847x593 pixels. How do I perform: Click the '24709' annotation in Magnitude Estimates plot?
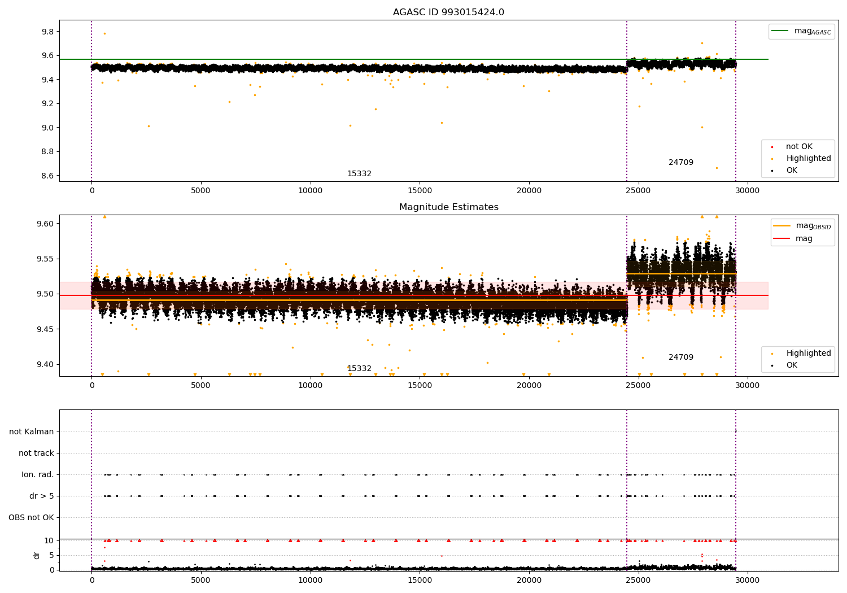click(x=681, y=357)
